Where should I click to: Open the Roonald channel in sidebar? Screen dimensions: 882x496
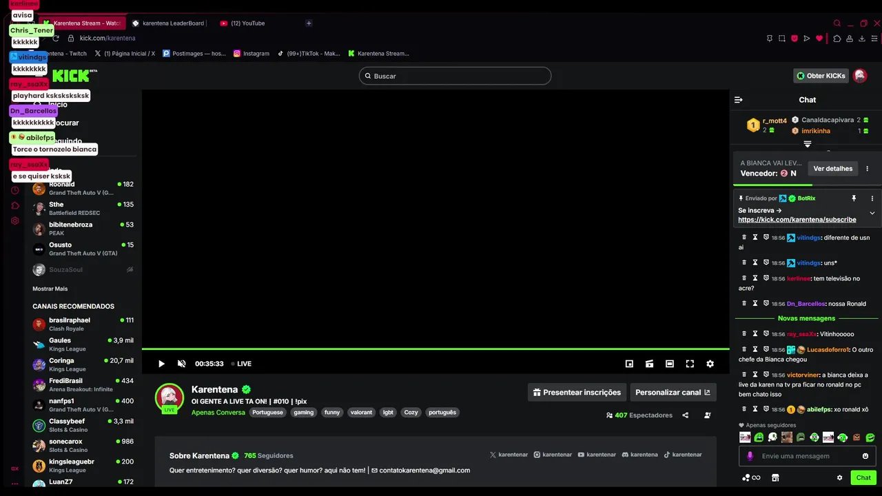coord(83,188)
